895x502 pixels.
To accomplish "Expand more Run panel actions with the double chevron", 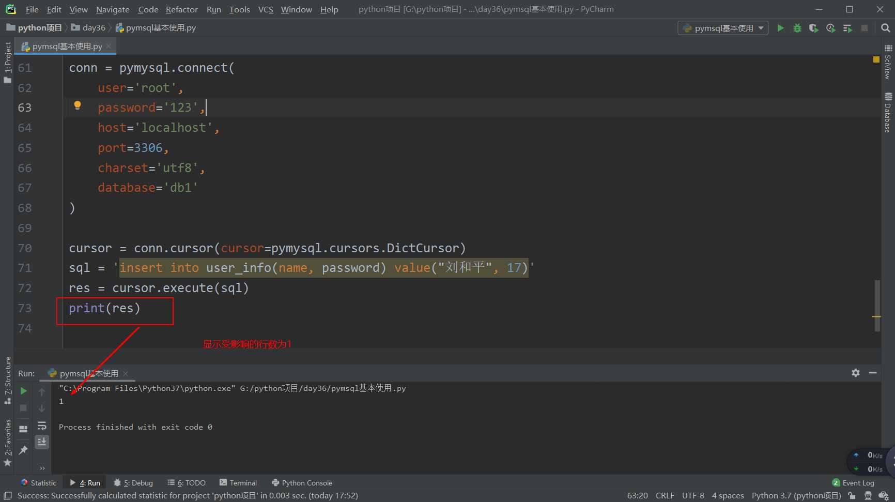I will [x=42, y=468].
